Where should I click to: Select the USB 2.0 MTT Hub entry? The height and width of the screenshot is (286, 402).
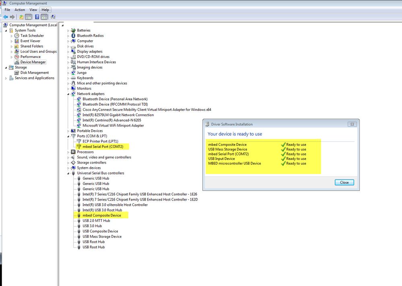[96, 220]
